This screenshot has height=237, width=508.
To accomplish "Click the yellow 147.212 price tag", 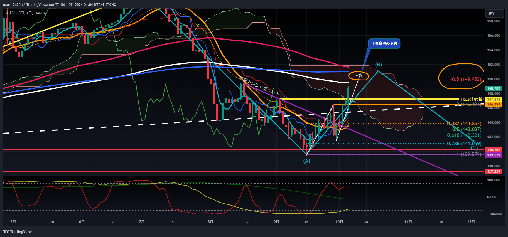I will pos(494,99).
